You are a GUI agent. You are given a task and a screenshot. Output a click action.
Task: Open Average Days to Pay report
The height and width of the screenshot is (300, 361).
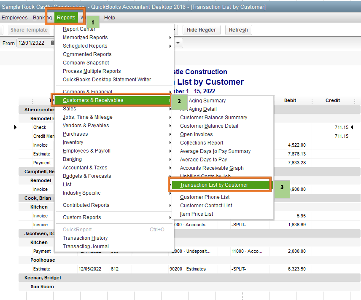223,160
